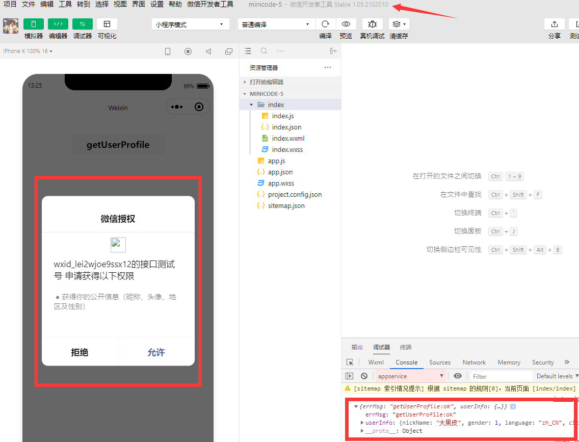Click the getUserProfile button in simulator
The image size is (579, 442).
click(x=118, y=144)
